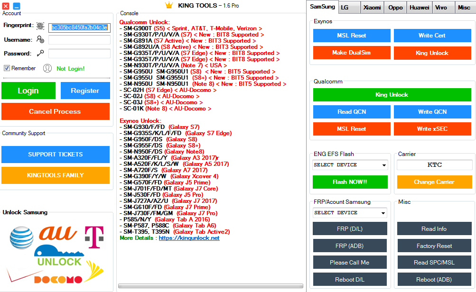The height and width of the screenshot is (292, 476).
Task: Click the FRP (ADB) button
Action: point(350,246)
